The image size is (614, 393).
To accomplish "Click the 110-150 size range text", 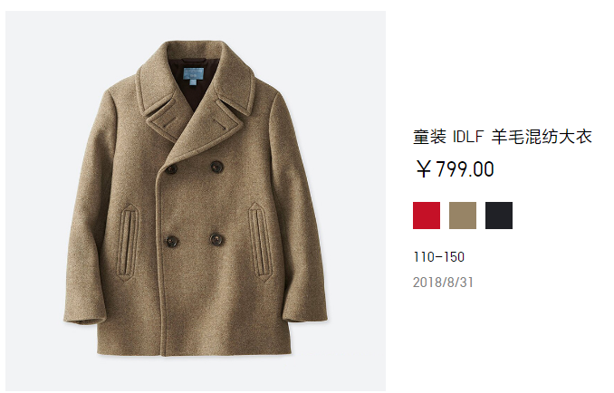I will 438,257.
